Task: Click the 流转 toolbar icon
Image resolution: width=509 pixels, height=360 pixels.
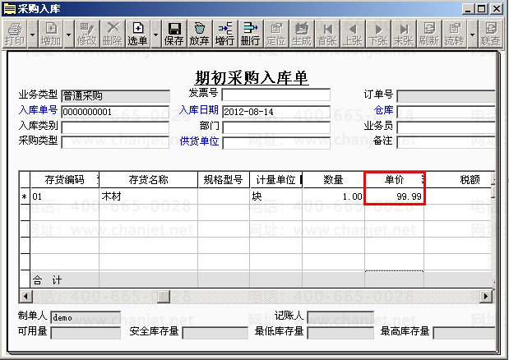Action: (455, 34)
